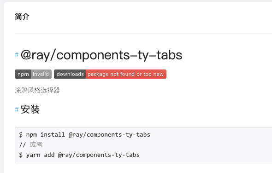Image resolution: width=272 pixels, height=173 pixels.
Task: Open the dark 'downloads' badge label
Action: (70, 74)
